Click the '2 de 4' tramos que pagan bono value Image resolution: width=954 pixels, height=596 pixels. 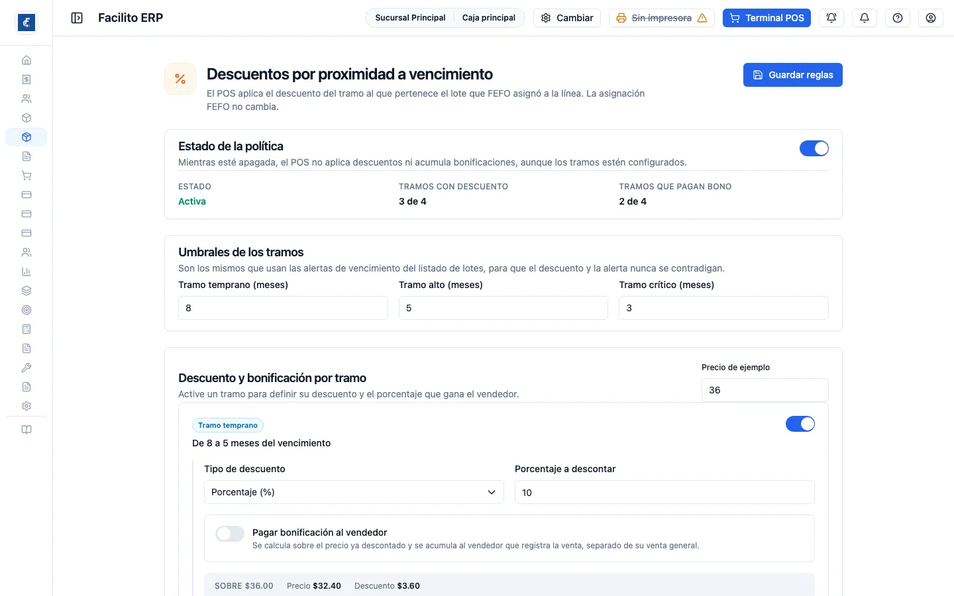point(633,201)
